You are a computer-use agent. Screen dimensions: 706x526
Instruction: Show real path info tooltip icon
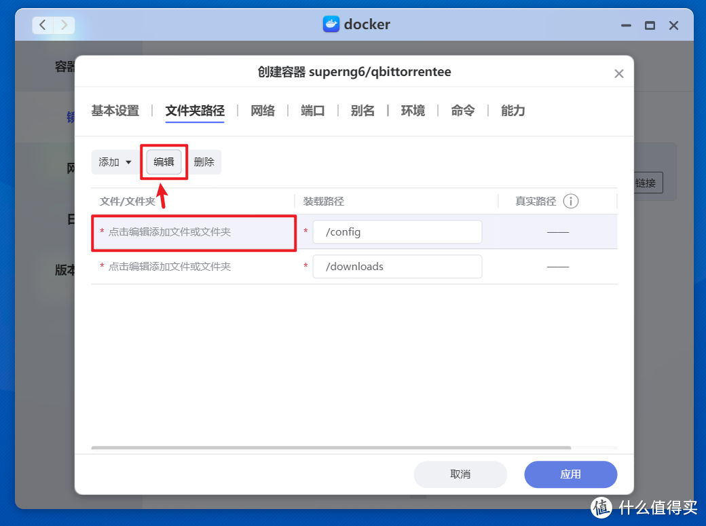click(x=571, y=201)
